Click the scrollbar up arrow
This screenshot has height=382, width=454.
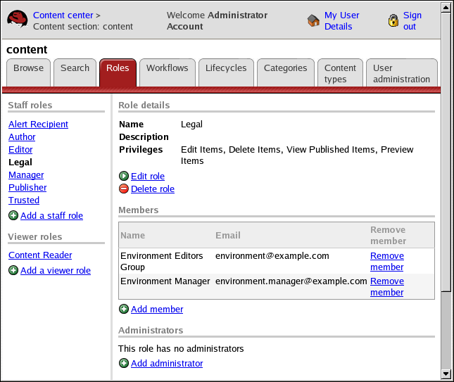coord(446,7)
